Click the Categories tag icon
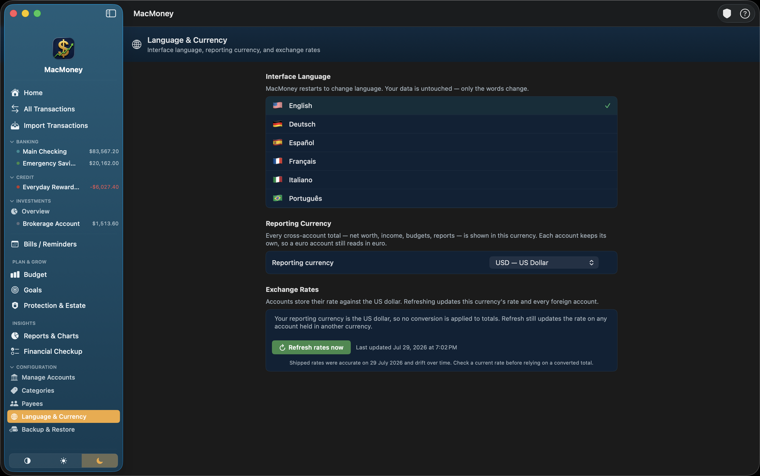760x476 pixels. (14, 390)
